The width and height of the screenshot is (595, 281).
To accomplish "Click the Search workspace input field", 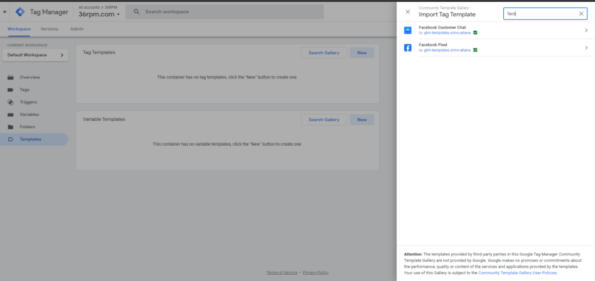I will click(x=225, y=12).
